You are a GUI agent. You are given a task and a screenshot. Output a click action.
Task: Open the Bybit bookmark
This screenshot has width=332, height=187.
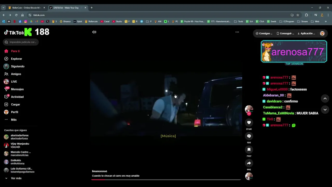click(x=78, y=22)
